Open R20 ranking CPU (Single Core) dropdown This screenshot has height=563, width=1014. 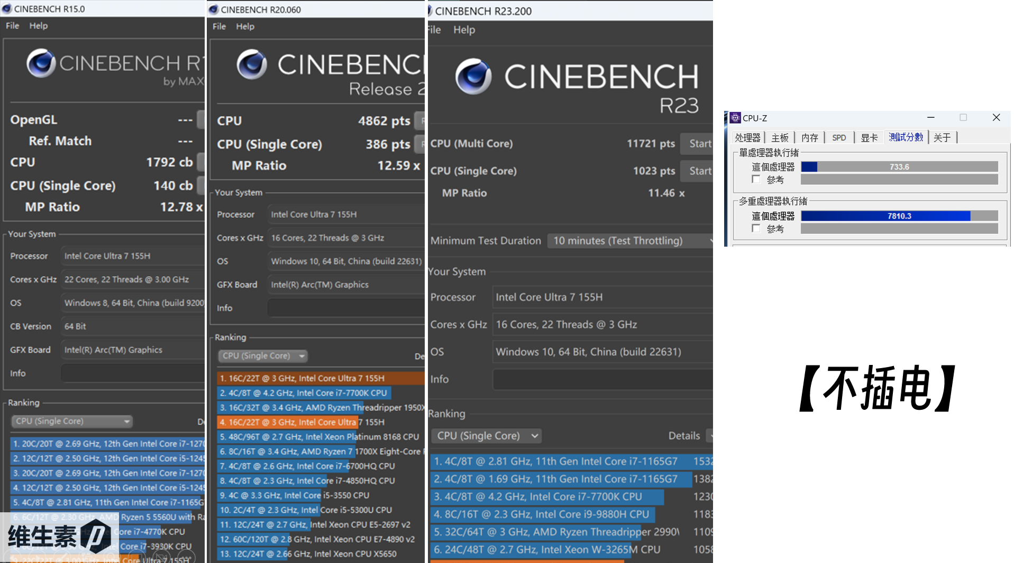pyautogui.click(x=262, y=356)
